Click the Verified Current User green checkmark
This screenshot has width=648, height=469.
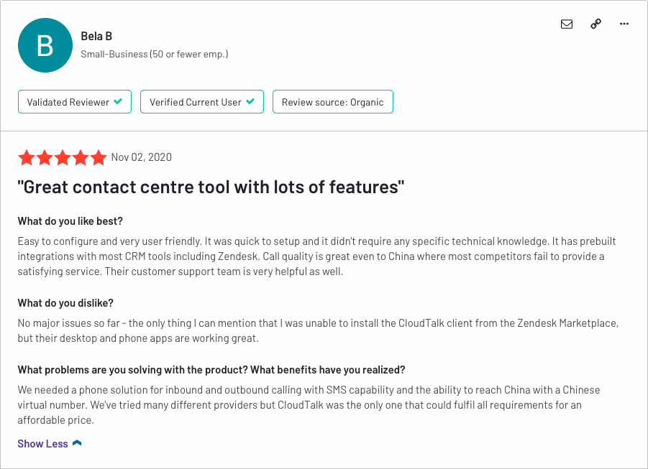(250, 101)
